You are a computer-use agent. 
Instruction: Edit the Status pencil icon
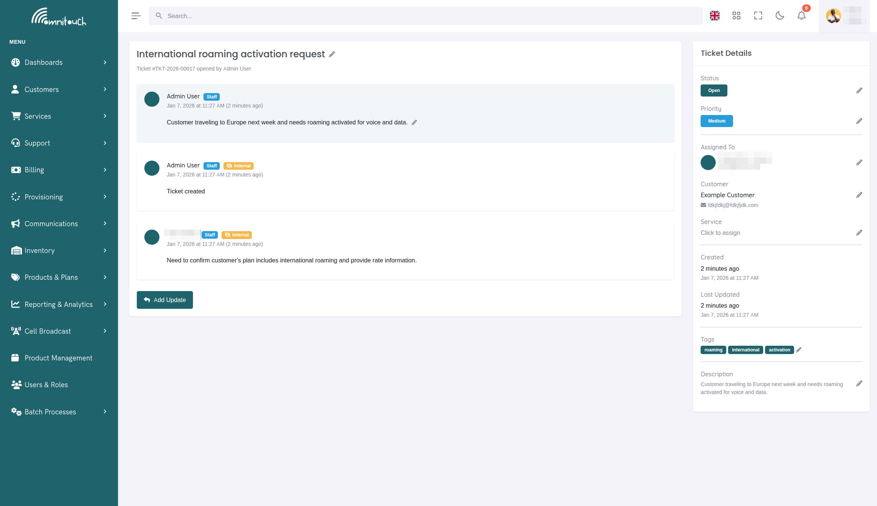click(859, 90)
